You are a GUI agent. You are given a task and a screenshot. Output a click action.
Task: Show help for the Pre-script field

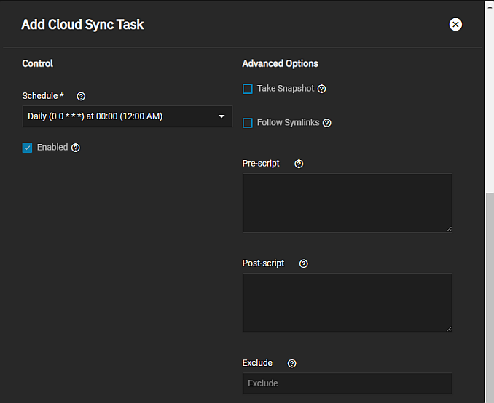click(x=299, y=164)
